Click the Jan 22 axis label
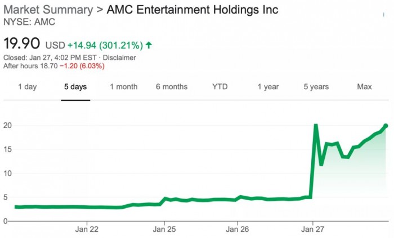This screenshot has width=394, height=238. [87, 229]
